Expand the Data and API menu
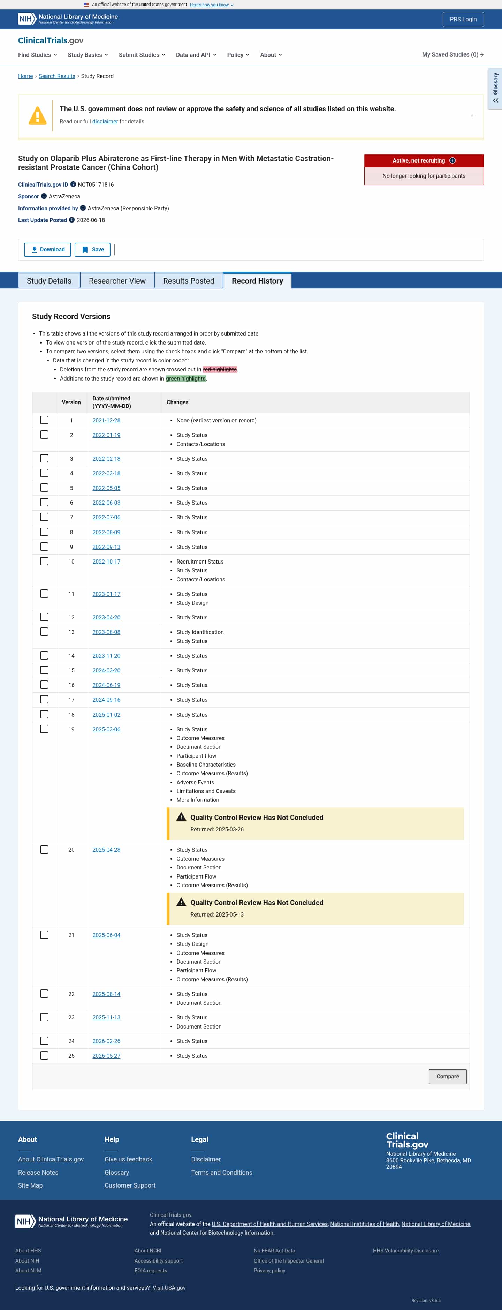502x1310 pixels. click(196, 55)
